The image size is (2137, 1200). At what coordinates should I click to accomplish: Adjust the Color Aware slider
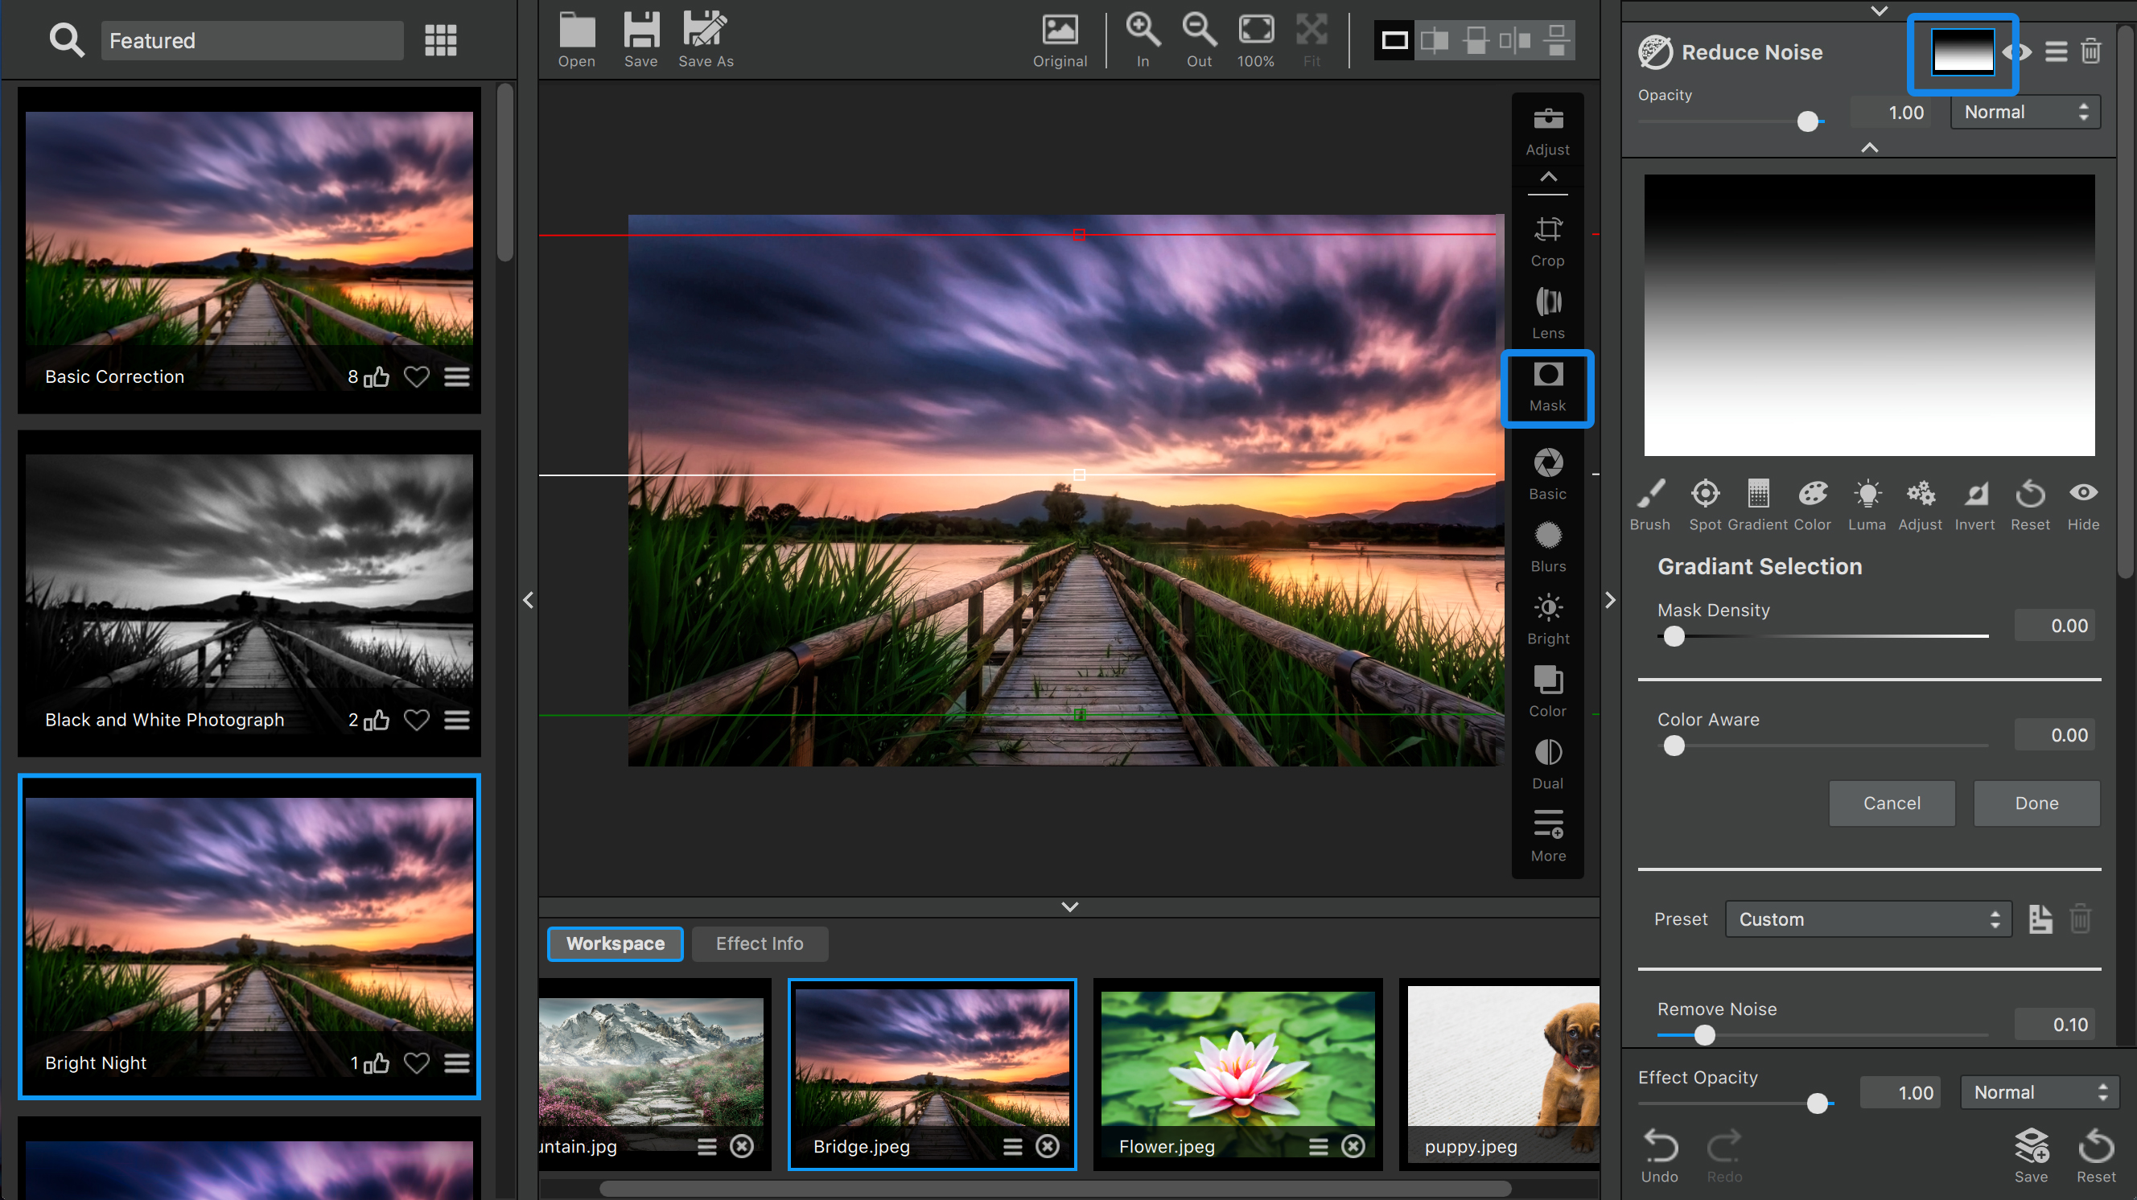(1822, 746)
